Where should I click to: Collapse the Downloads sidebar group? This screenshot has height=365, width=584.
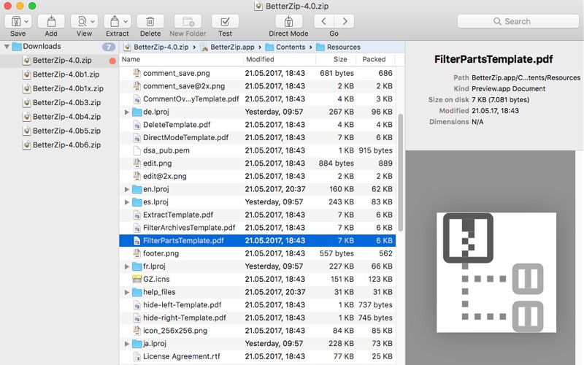tap(7, 47)
